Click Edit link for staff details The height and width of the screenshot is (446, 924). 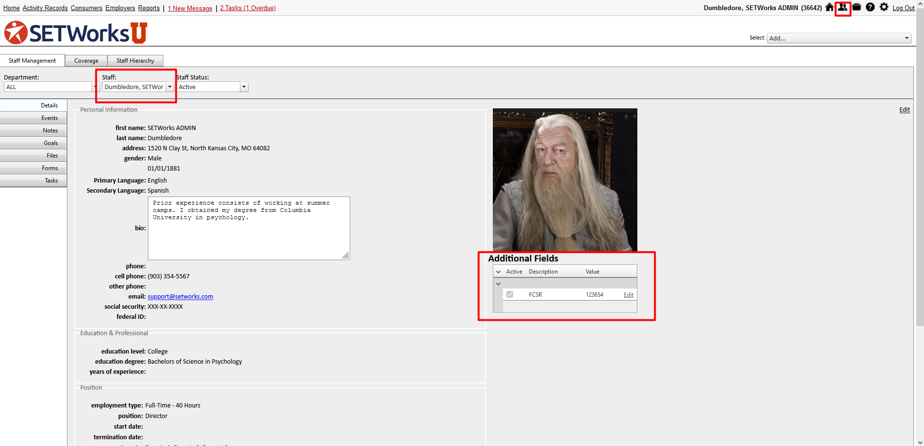pyautogui.click(x=904, y=110)
